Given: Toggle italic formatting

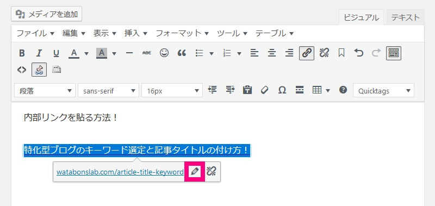Looking at the screenshot, I should pos(39,53).
